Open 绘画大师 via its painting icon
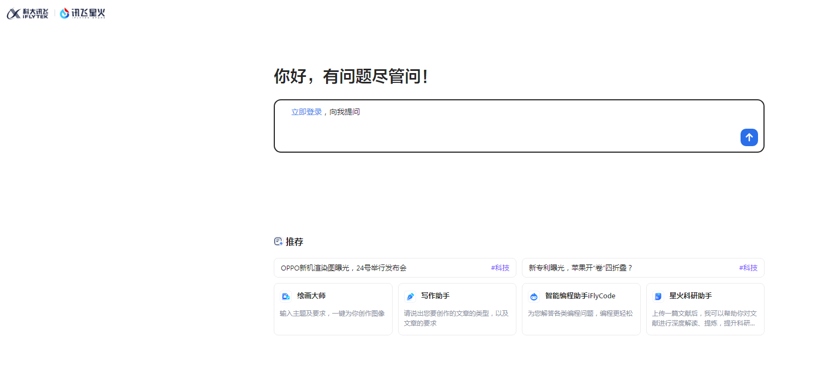The image size is (818, 373). (x=286, y=296)
